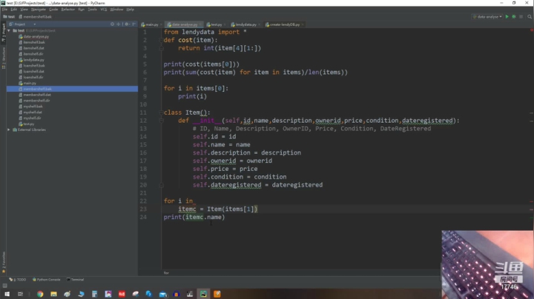Click the test breadcrumb in navigation bar
The height and width of the screenshot is (299, 534).
coord(9,16)
